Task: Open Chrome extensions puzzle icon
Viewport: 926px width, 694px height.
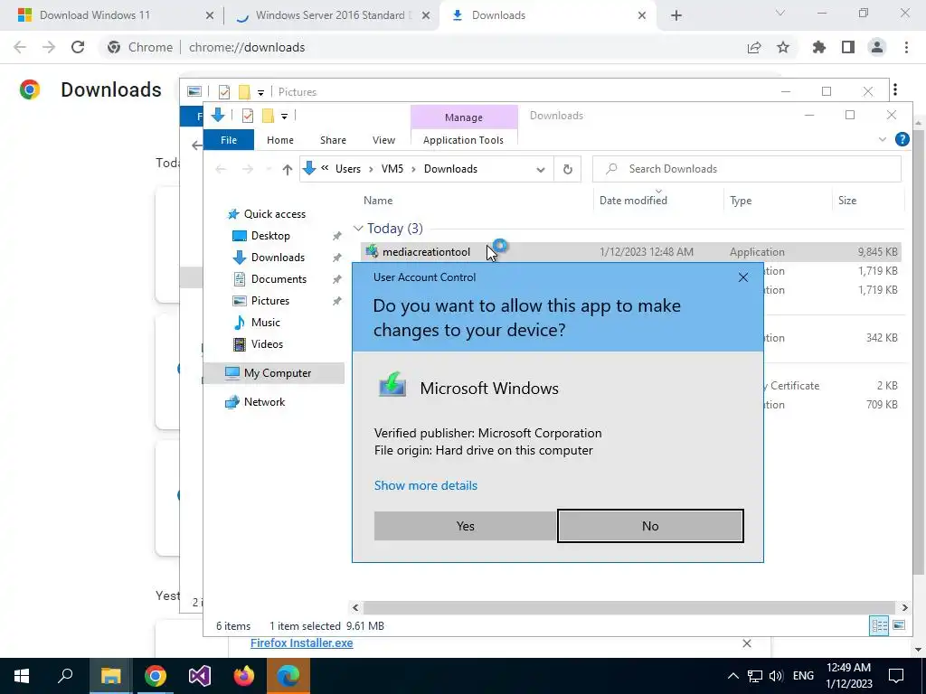Action: click(x=818, y=47)
